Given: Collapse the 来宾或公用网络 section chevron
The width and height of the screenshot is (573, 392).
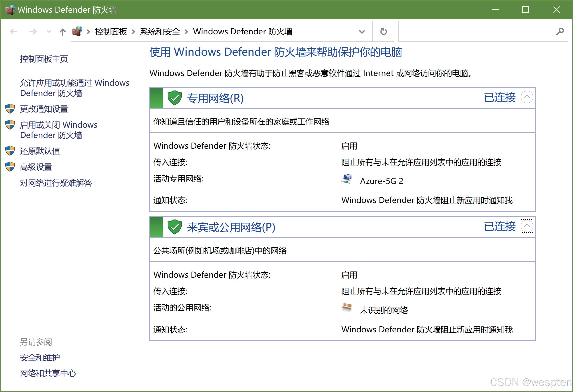Looking at the screenshot, I should tap(527, 226).
